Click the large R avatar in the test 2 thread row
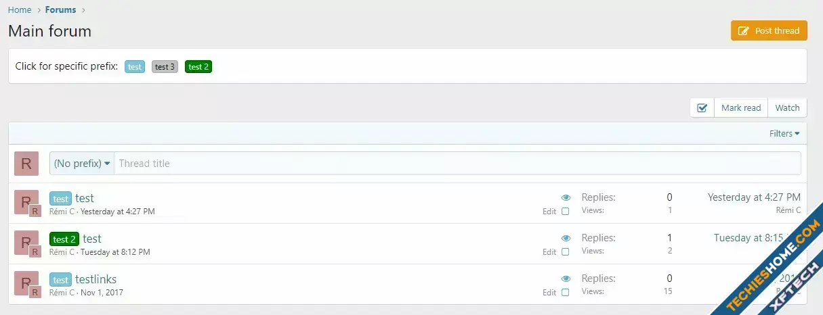Image resolution: width=823 pixels, height=315 pixels. pos(26,241)
